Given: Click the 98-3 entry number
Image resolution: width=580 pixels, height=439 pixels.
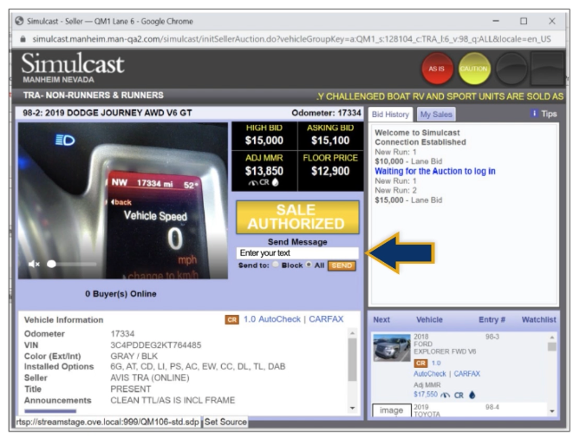Looking at the screenshot, I should pos(492,337).
